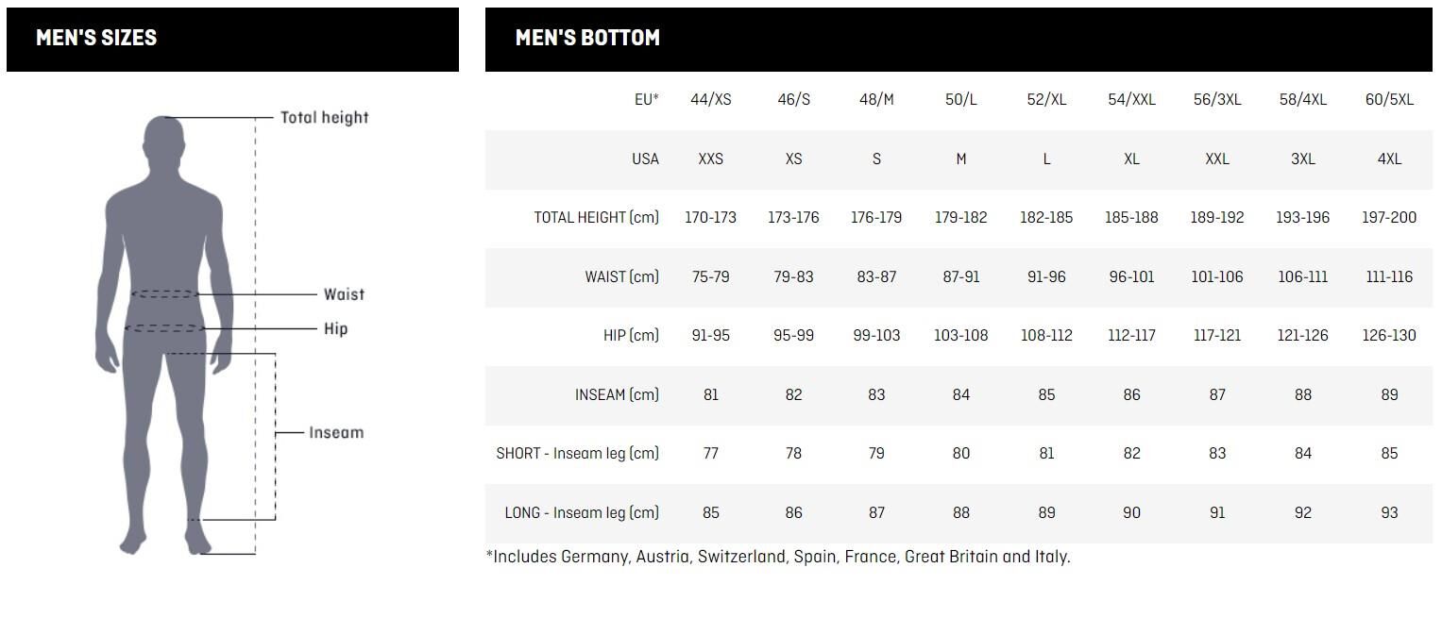Select the 182-185 total height cell

coord(1046,218)
